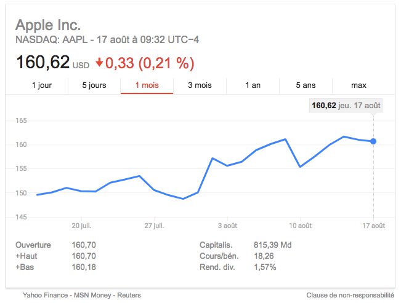
Task: Select the "1 jour" time range tab
Action: click(41, 85)
